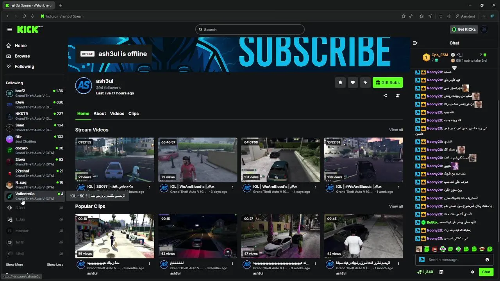The image size is (500, 281).
Task: Click the Gift Subs button
Action: (387, 82)
